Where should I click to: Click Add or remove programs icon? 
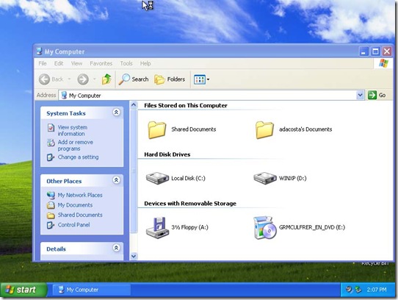pos(51,143)
